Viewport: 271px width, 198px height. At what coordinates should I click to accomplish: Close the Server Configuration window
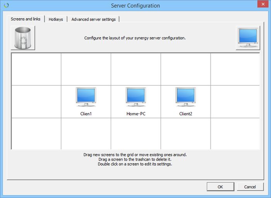tap(263, 5)
